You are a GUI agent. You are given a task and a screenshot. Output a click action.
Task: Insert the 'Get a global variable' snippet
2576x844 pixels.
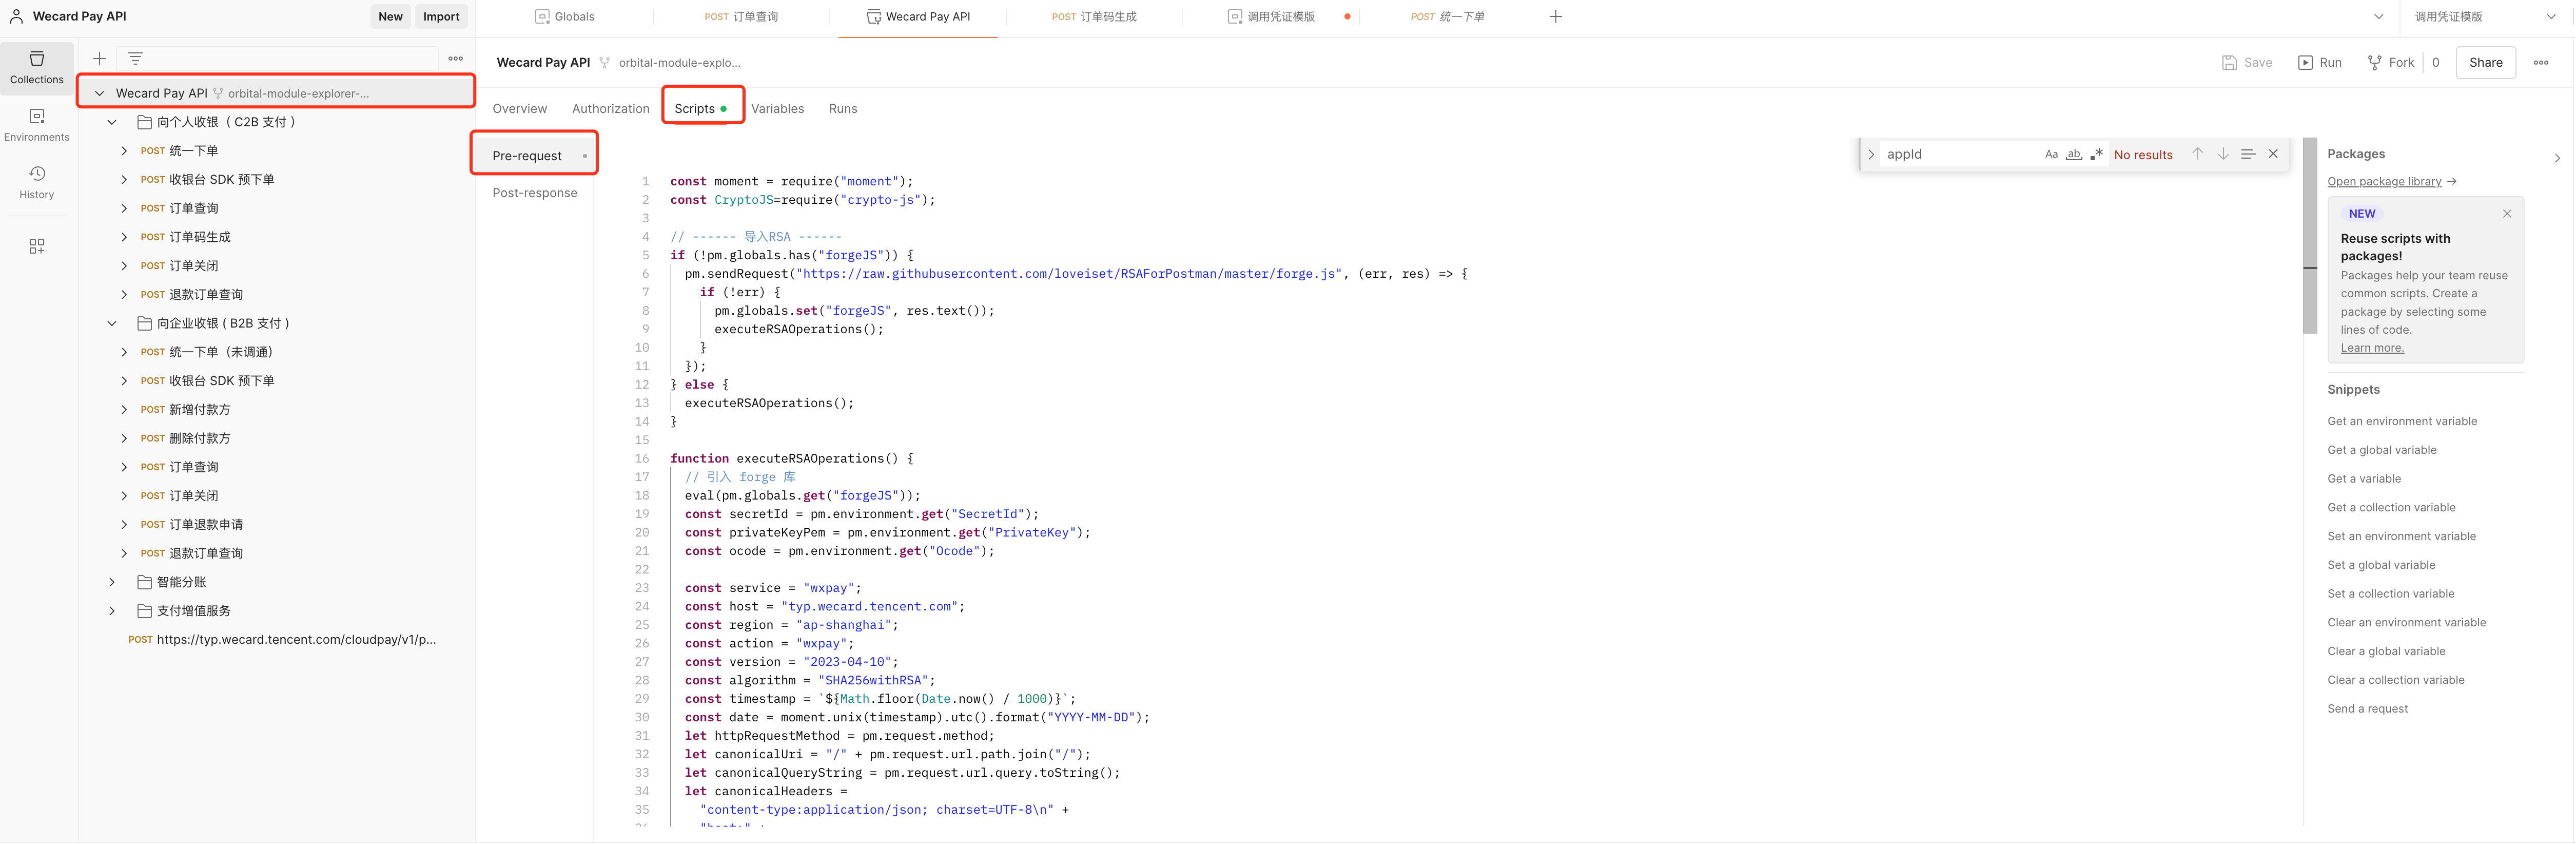[2381, 449]
